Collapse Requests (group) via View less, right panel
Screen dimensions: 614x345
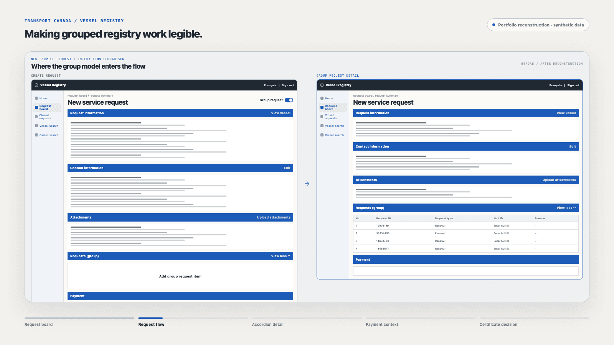(566, 208)
